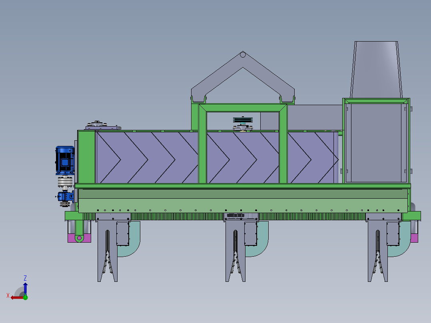Select the small blue gearbox below the motor
This screenshot has width=431, height=323.
coord(65,197)
